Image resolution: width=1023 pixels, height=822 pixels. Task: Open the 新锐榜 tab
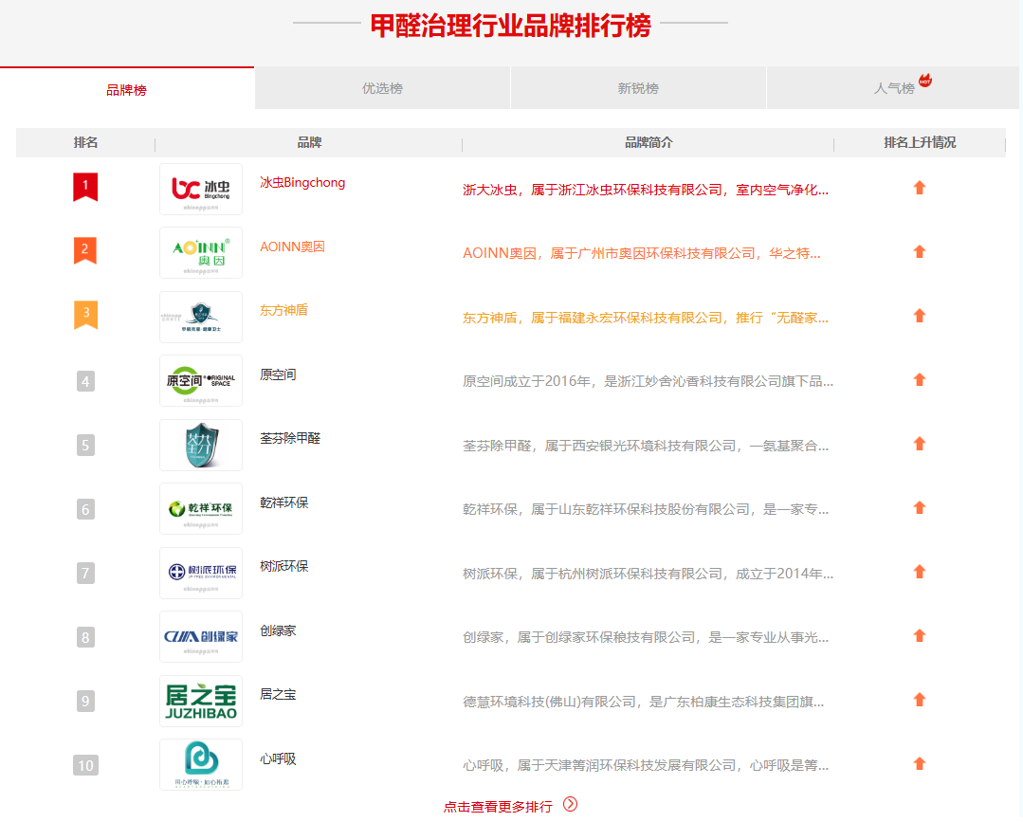638,87
